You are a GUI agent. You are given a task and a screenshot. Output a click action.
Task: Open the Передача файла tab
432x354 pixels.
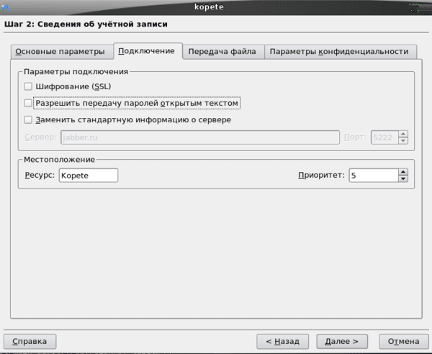(222, 52)
